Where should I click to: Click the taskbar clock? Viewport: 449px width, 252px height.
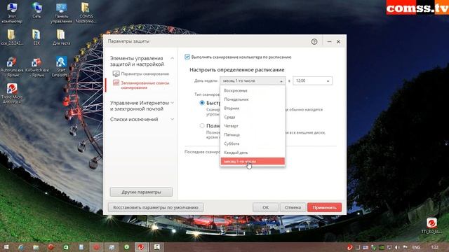click(x=435, y=247)
